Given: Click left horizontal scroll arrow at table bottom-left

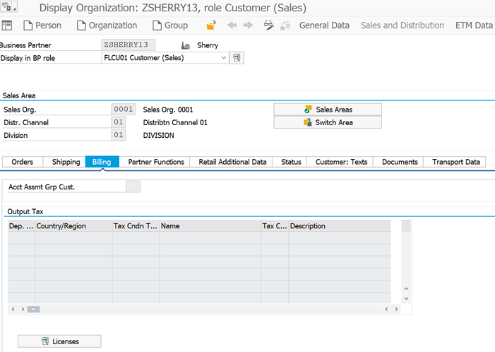Looking at the screenshot, I should tap(13, 309).
